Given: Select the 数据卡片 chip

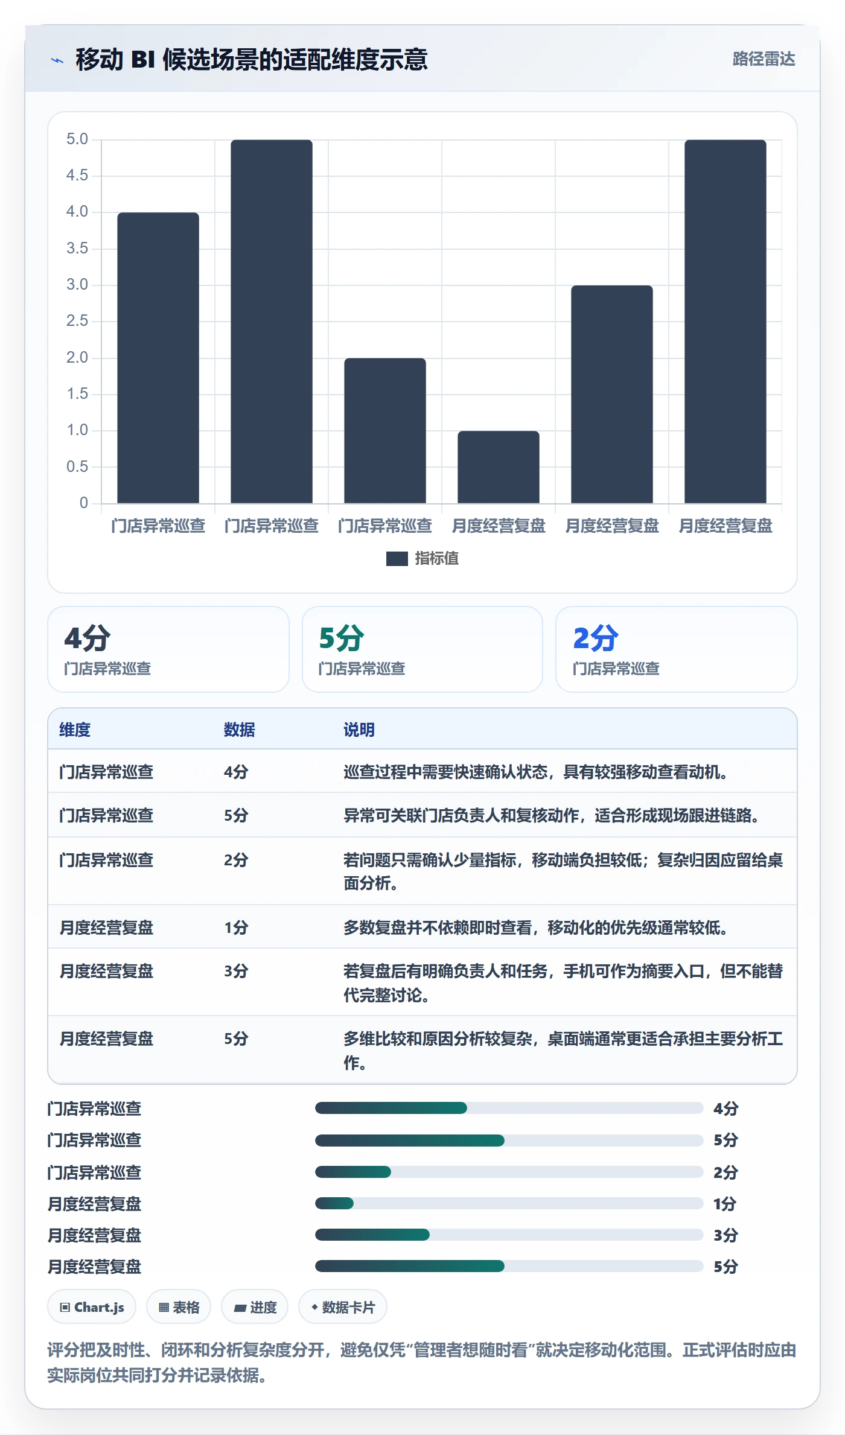Looking at the screenshot, I should pos(343,1307).
